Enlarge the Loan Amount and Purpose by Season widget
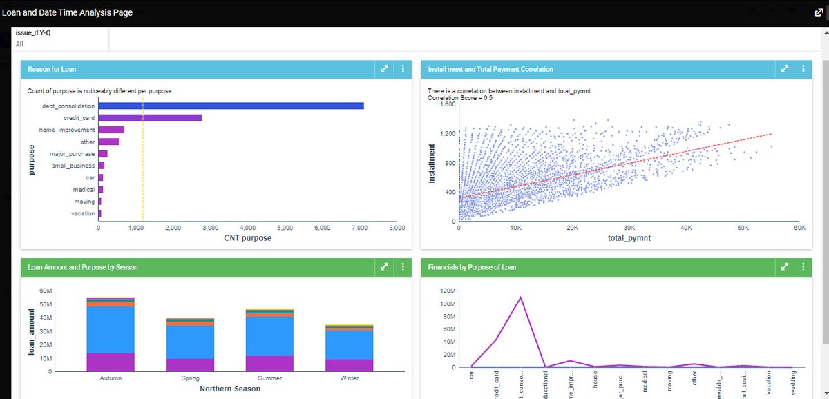The image size is (829, 399). (x=385, y=266)
